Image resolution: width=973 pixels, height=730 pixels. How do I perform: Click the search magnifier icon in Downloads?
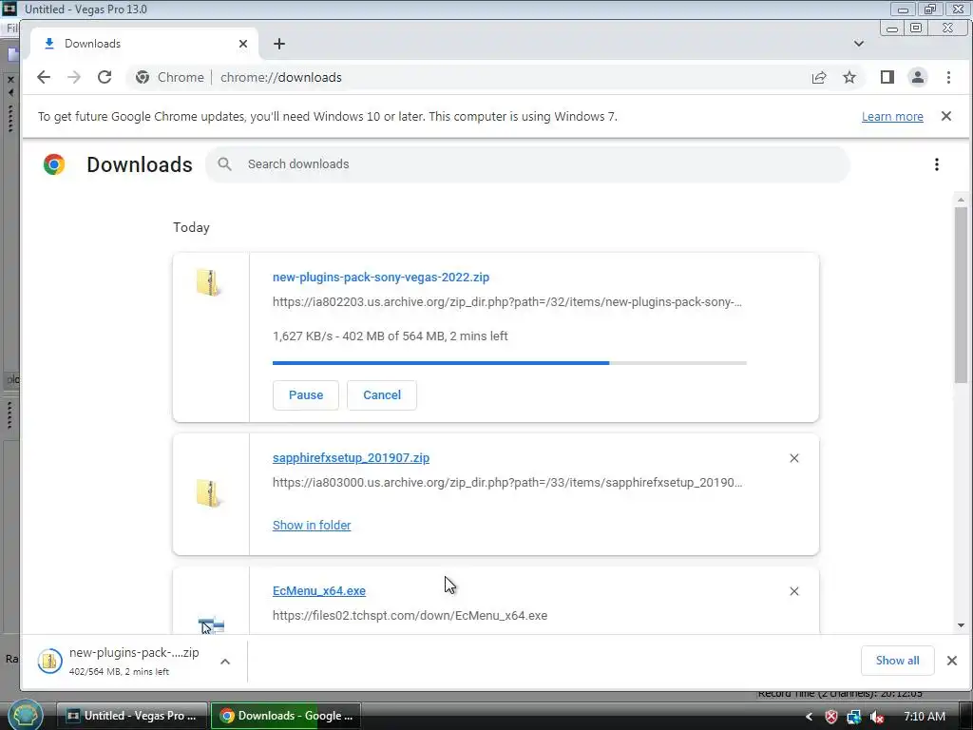coord(224,163)
